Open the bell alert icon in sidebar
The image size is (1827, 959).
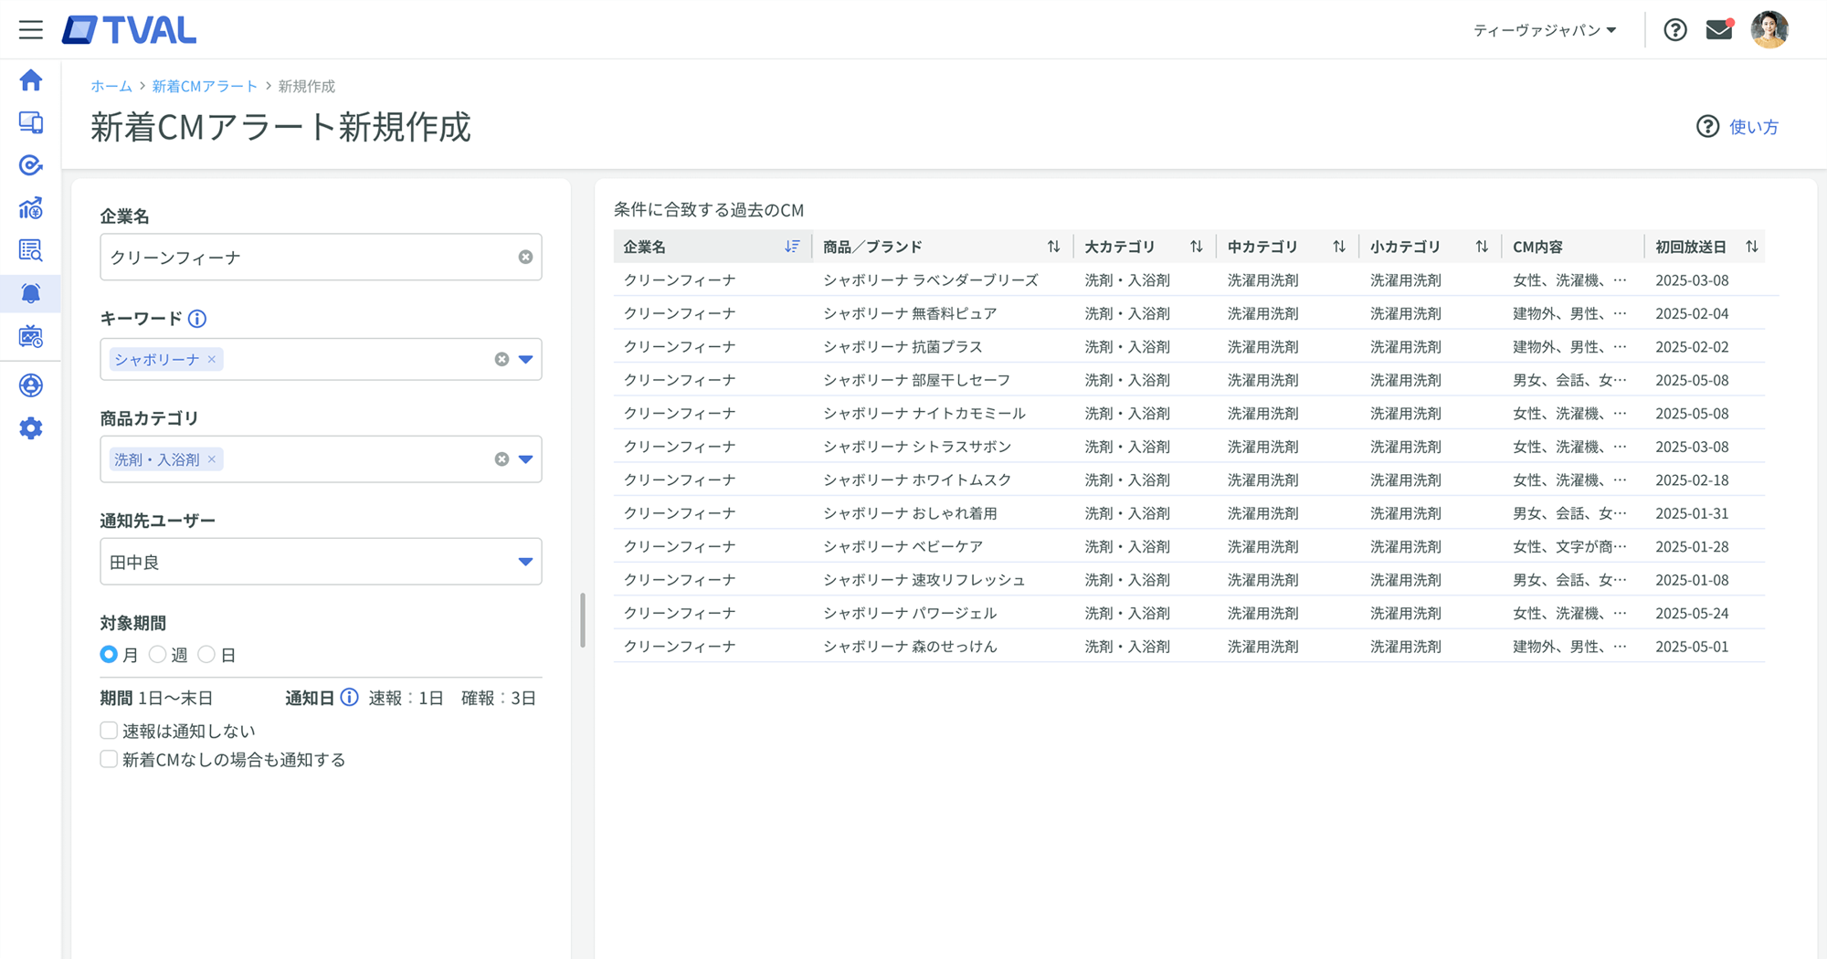(x=31, y=293)
